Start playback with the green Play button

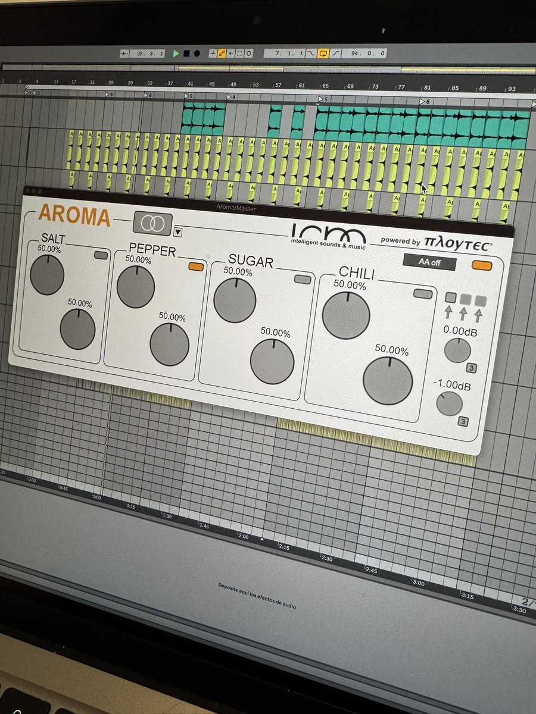click(176, 53)
